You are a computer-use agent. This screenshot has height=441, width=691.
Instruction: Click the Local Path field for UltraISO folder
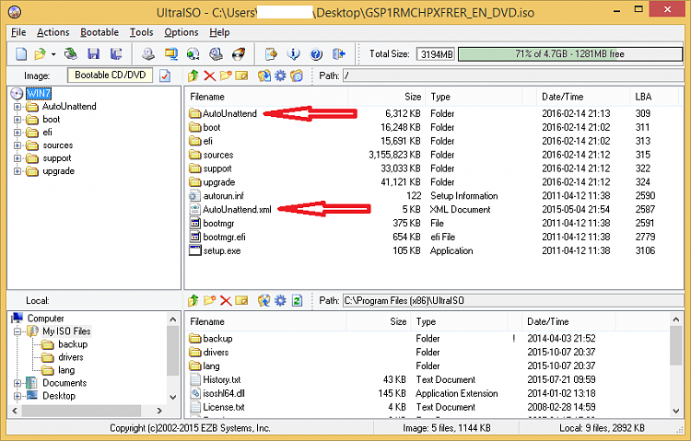tap(513, 300)
